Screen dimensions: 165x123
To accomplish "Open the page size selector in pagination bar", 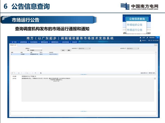I will [13, 73].
